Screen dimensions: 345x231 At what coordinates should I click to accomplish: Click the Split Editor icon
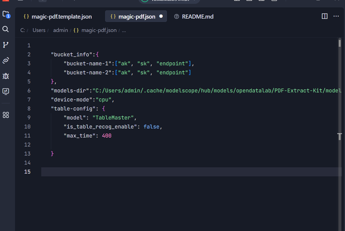coord(325,16)
